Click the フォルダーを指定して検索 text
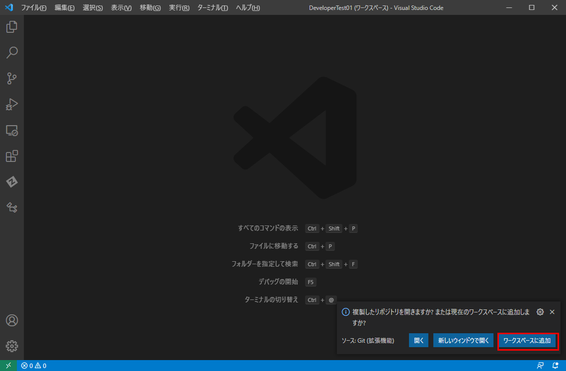Viewport: 566px width, 371px height. click(265, 264)
